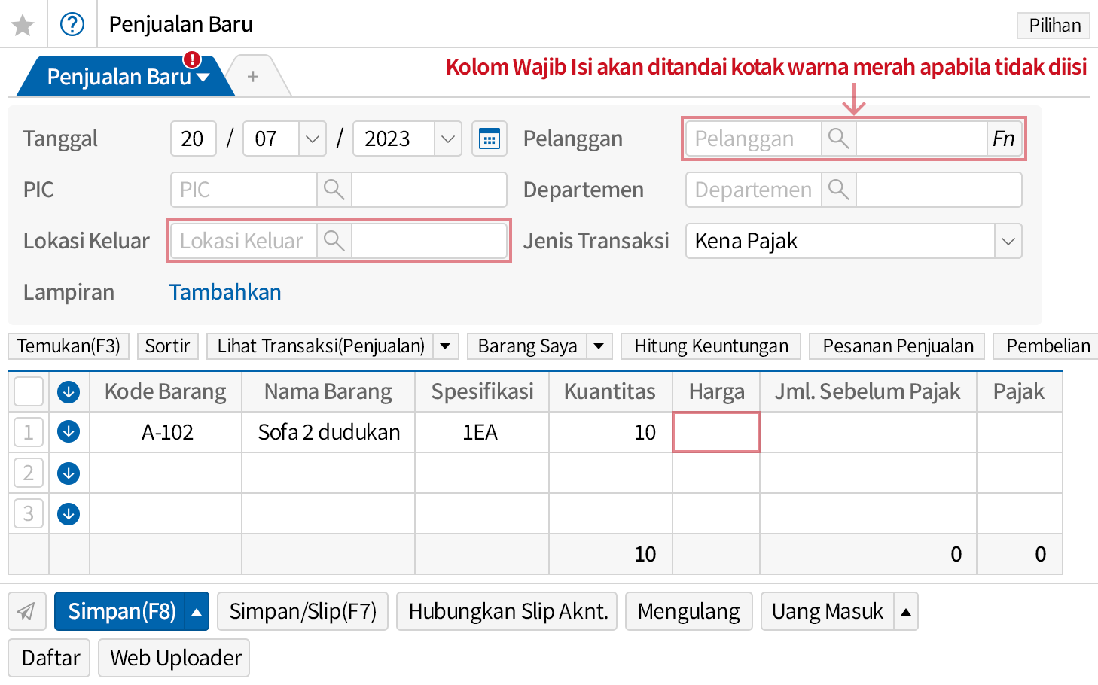The width and height of the screenshot is (1098, 685).
Task: Click the star favorite icon
Action: click(23, 25)
